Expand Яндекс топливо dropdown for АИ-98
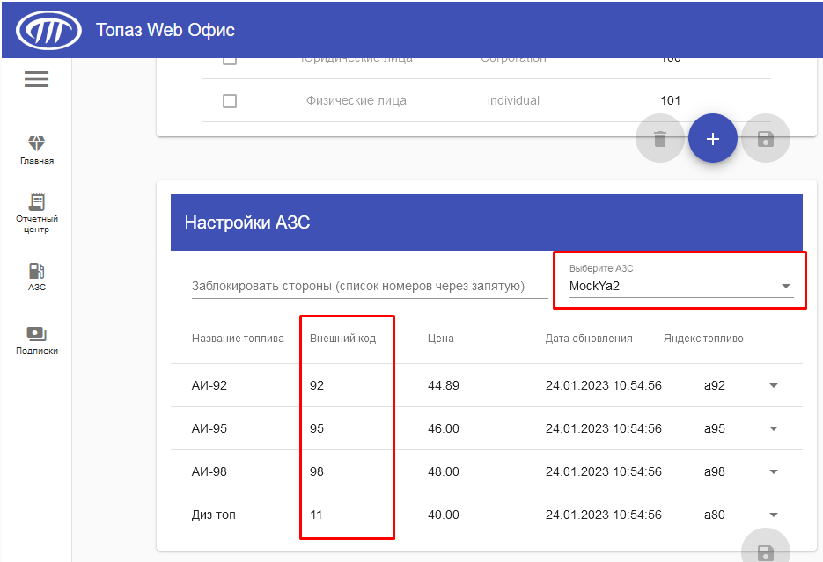Screen dimensions: 823x562 (773, 471)
